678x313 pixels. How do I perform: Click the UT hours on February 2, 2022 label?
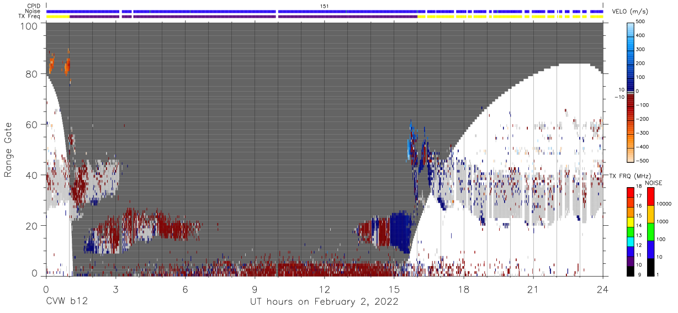325,301
